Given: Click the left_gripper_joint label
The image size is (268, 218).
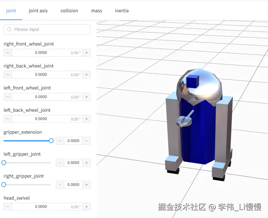Looking at the screenshot, I should 22,154.
